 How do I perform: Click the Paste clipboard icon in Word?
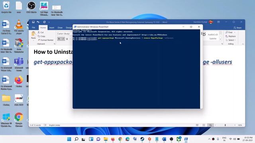point(33,34)
